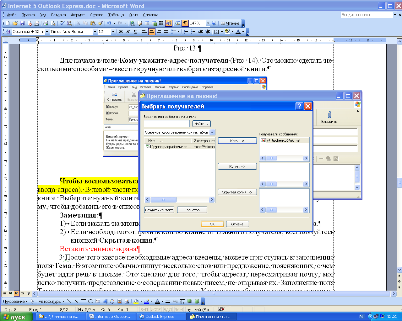This screenshot has width=402, height=321.
Task: Toggle underline (Ч) formatting
Action: coord(135,32)
